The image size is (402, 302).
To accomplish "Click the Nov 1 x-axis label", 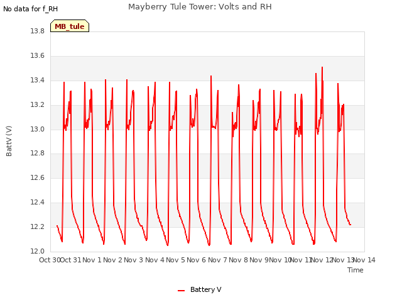I will (x=92, y=260).
